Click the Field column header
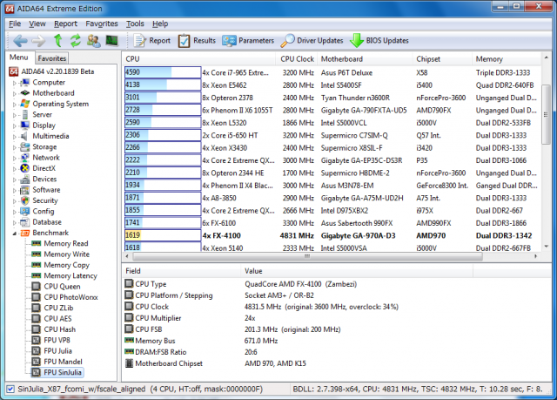This screenshot has width=557, height=400. (182, 271)
